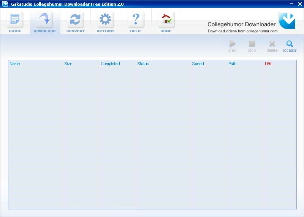The image size is (304, 217).
Task: Click the stop square icon
Action: click(252, 44)
